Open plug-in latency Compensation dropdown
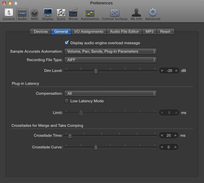The image size is (204, 183). [x=111, y=93]
